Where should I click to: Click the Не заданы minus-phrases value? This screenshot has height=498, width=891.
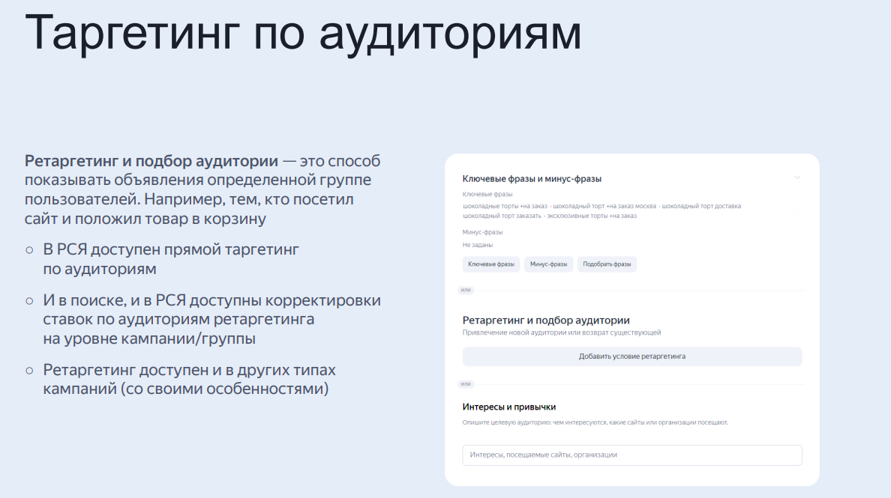point(477,245)
